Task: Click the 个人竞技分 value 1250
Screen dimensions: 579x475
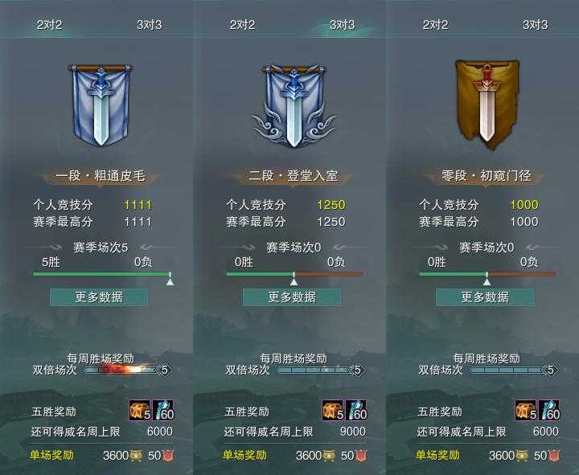Action: click(x=331, y=205)
